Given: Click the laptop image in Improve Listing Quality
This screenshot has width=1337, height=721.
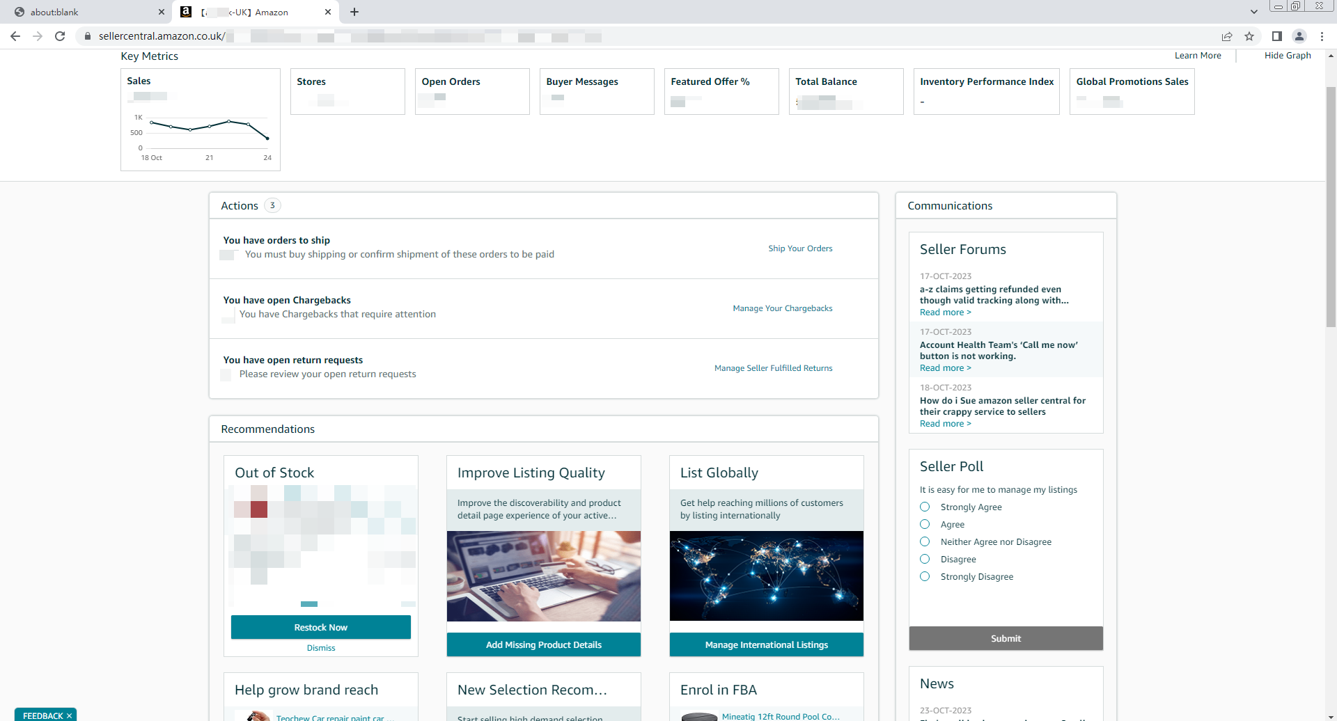Looking at the screenshot, I should [543, 576].
